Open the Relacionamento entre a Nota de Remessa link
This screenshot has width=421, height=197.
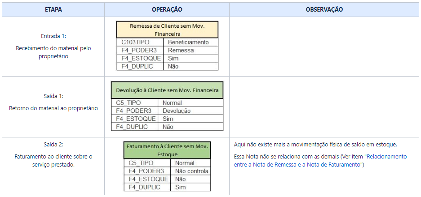(320, 161)
